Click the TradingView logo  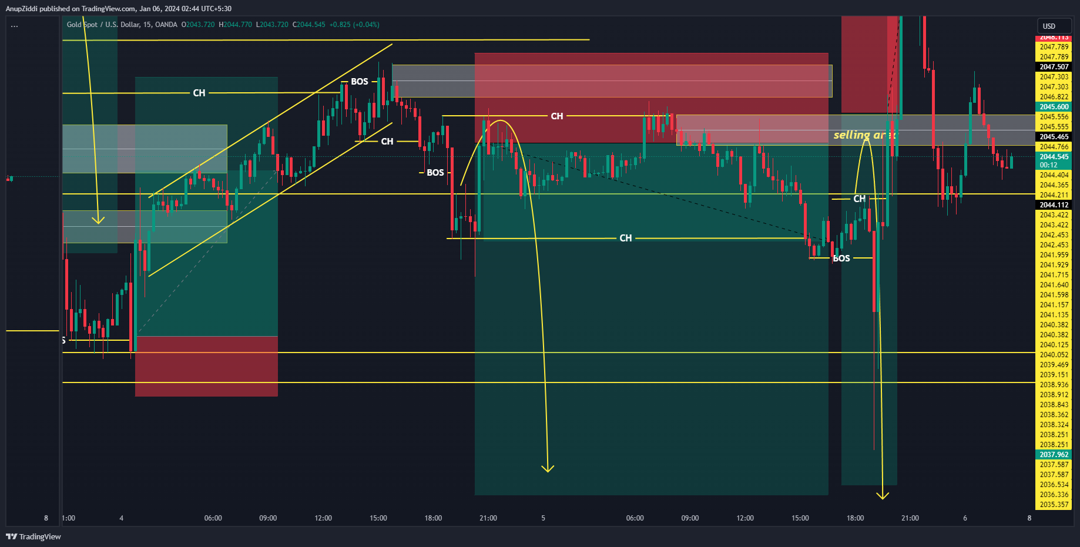pos(33,536)
